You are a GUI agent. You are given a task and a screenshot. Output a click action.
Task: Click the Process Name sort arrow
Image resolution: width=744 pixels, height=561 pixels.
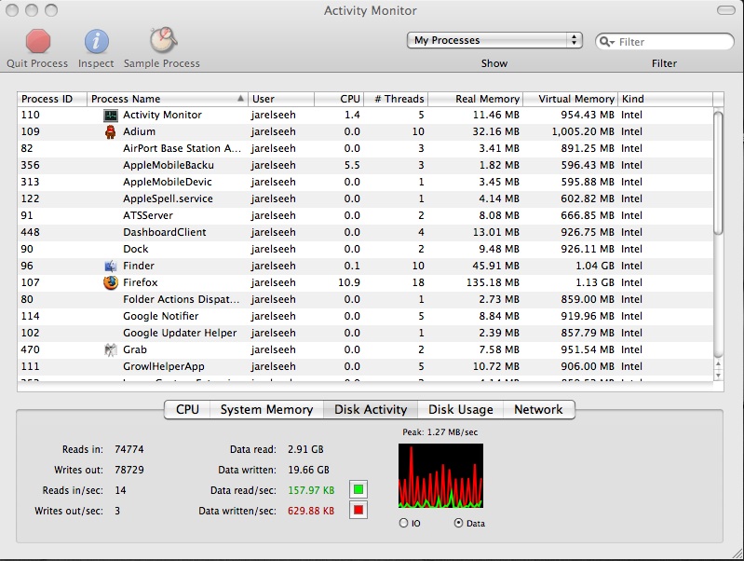tap(240, 99)
